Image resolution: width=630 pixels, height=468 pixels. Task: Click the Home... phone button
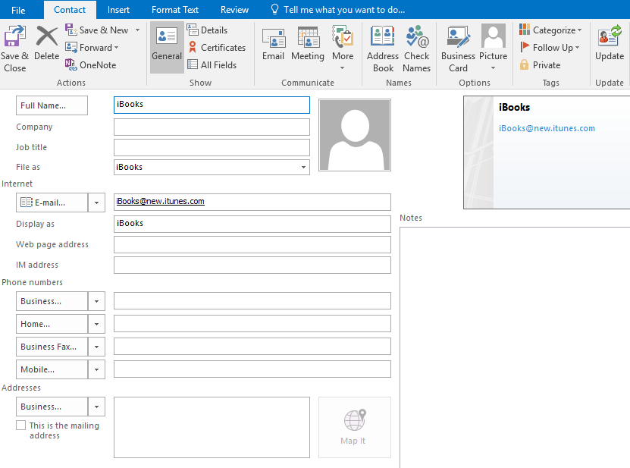tap(52, 324)
